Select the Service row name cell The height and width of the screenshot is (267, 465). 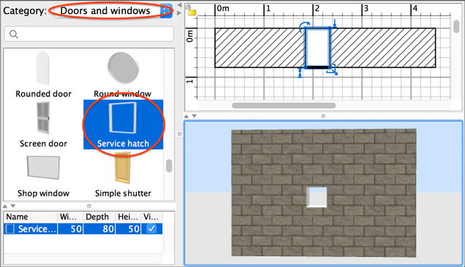tap(31, 229)
